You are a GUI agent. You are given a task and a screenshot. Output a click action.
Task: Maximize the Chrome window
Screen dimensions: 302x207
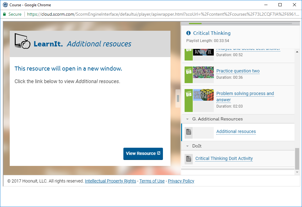point(280,5)
